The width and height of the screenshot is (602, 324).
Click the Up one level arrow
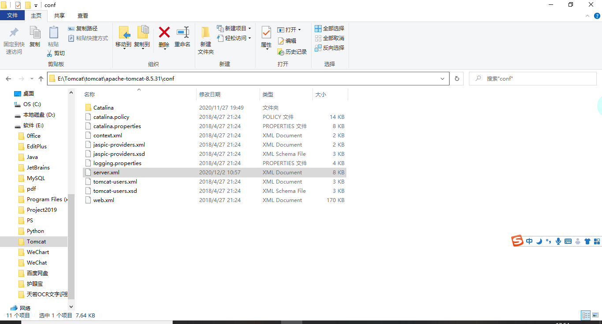41,79
